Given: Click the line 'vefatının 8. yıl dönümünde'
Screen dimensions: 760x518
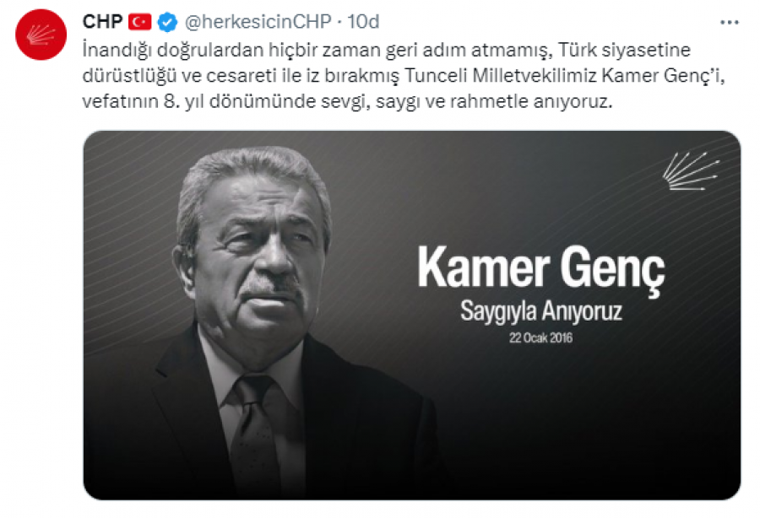Looking at the screenshot, I should (x=348, y=102).
